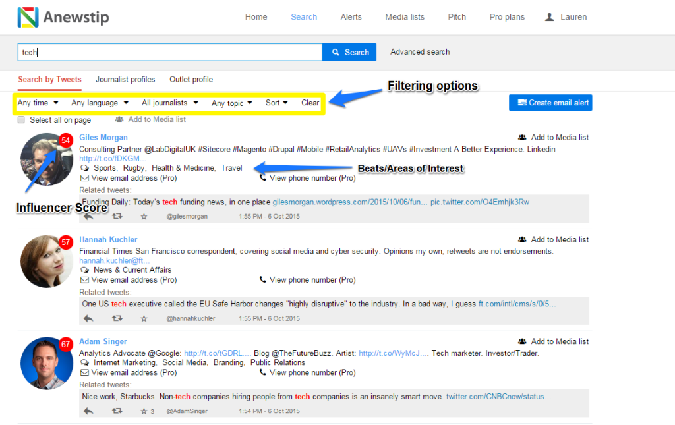Click reply icon under Giles Morgan's tweet
This screenshot has height=425, width=675.
click(x=88, y=216)
